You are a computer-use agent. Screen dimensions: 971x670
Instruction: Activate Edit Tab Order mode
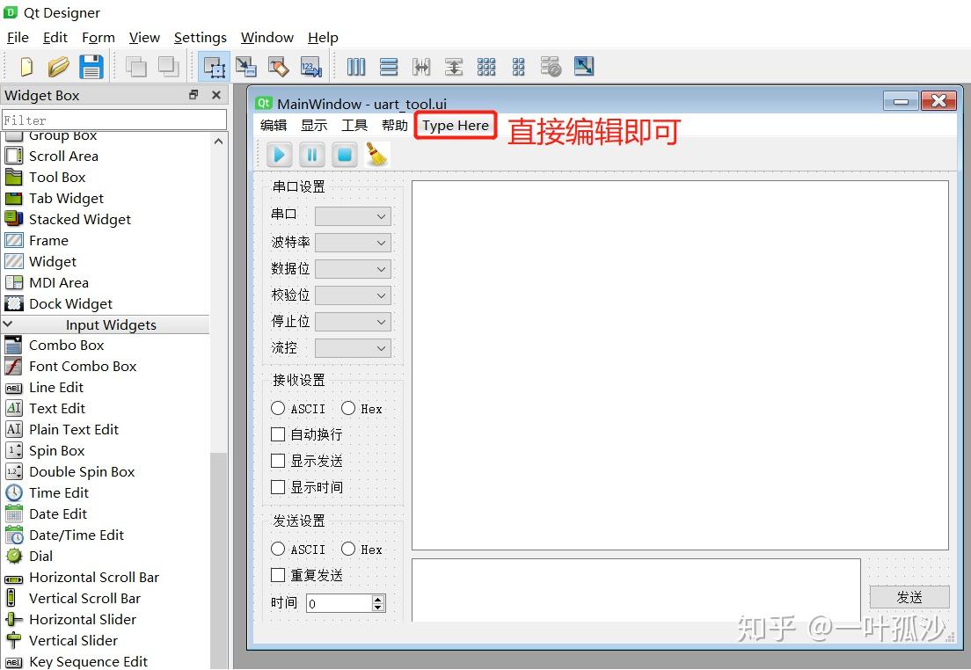[x=310, y=66]
